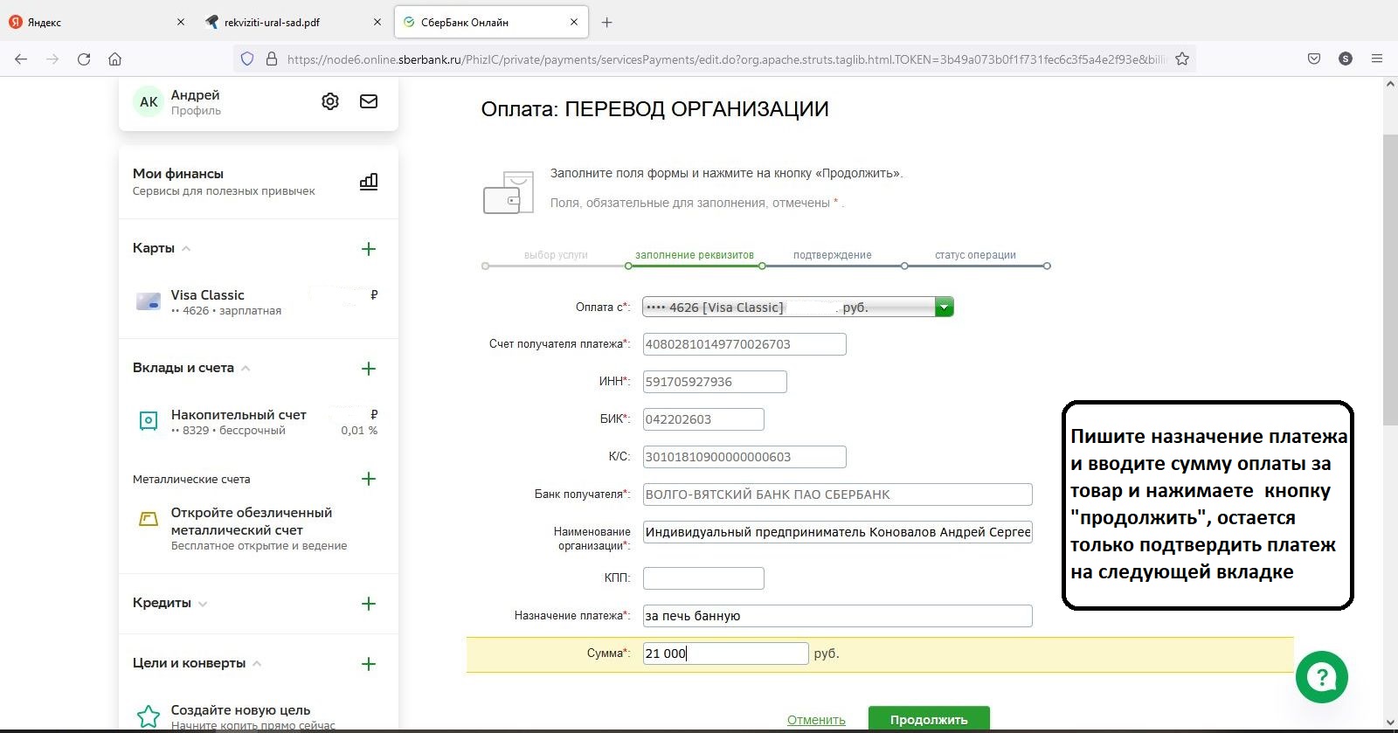Click the Отменить link
The height and width of the screenshot is (733, 1398).
tap(816, 721)
